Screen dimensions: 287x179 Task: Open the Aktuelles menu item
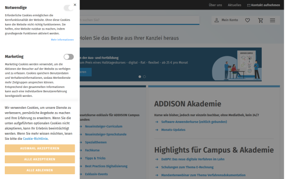[x=234, y=5]
